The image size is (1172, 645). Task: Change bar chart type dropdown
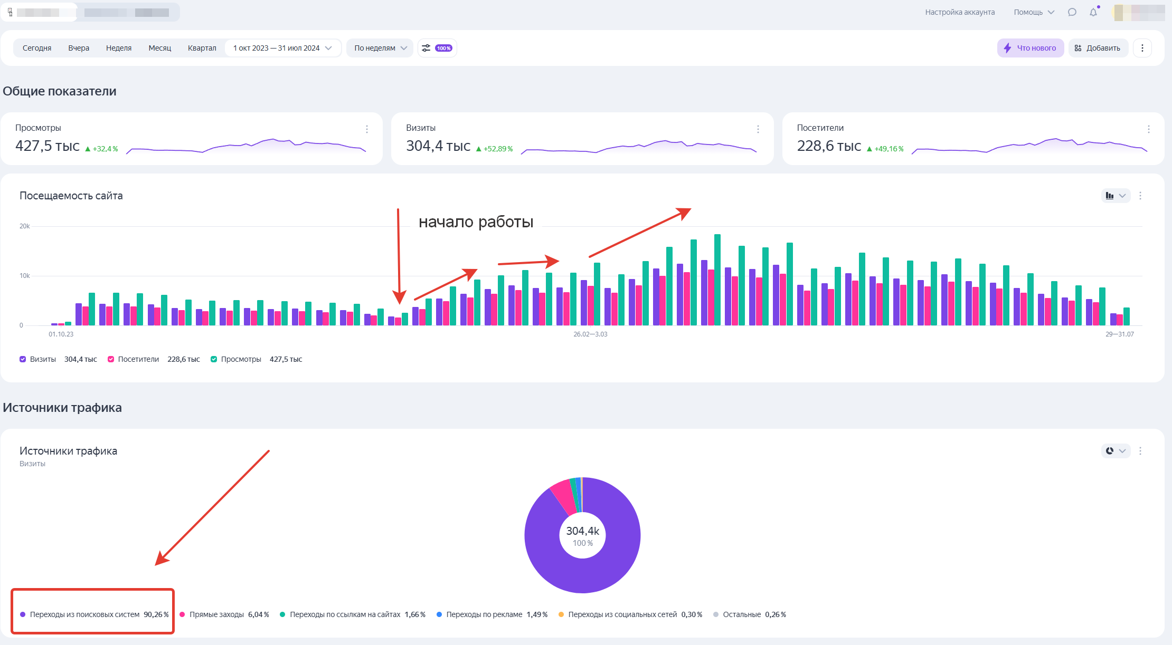(x=1115, y=196)
